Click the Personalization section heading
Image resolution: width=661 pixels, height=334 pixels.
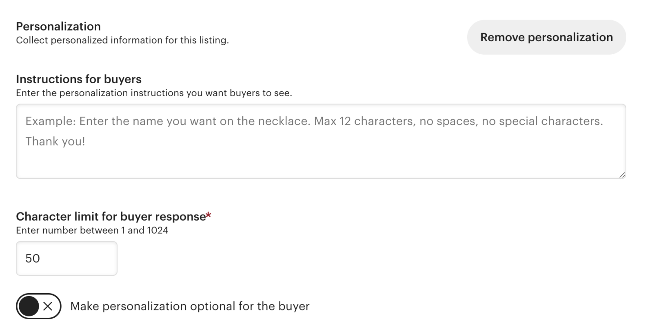click(58, 27)
